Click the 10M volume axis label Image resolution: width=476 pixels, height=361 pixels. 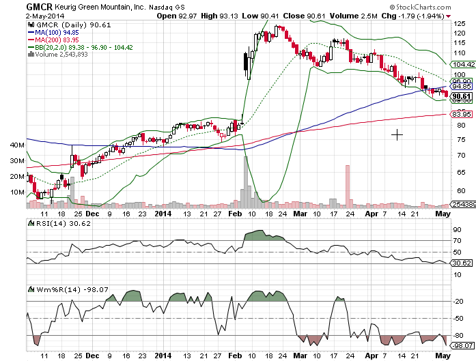17,192
